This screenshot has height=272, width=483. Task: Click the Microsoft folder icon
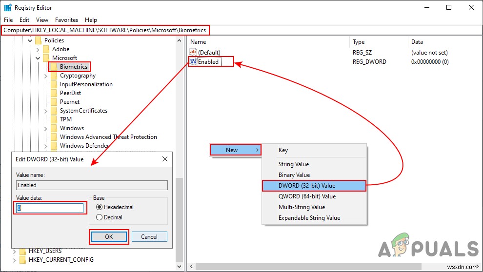coord(46,58)
